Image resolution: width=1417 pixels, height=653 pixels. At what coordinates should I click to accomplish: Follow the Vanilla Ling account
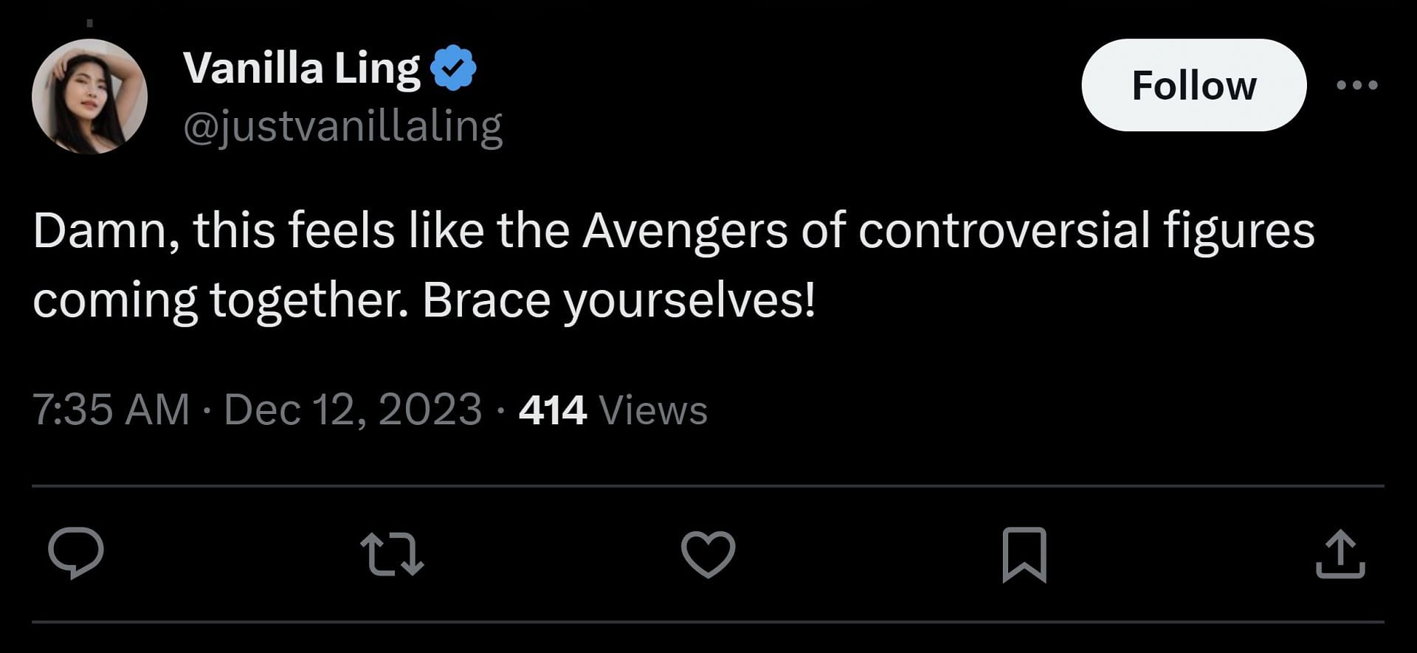(x=1194, y=85)
